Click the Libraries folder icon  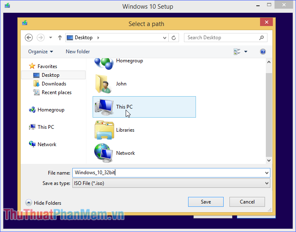pyautogui.click(x=104, y=130)
